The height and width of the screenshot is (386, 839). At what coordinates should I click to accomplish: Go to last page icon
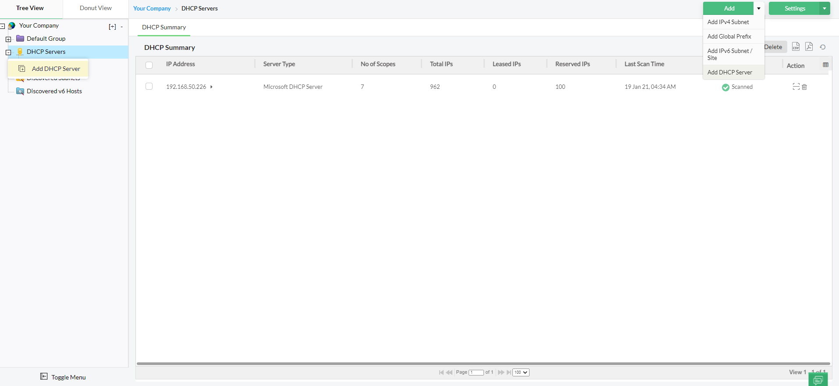click(x=509, y=372)
